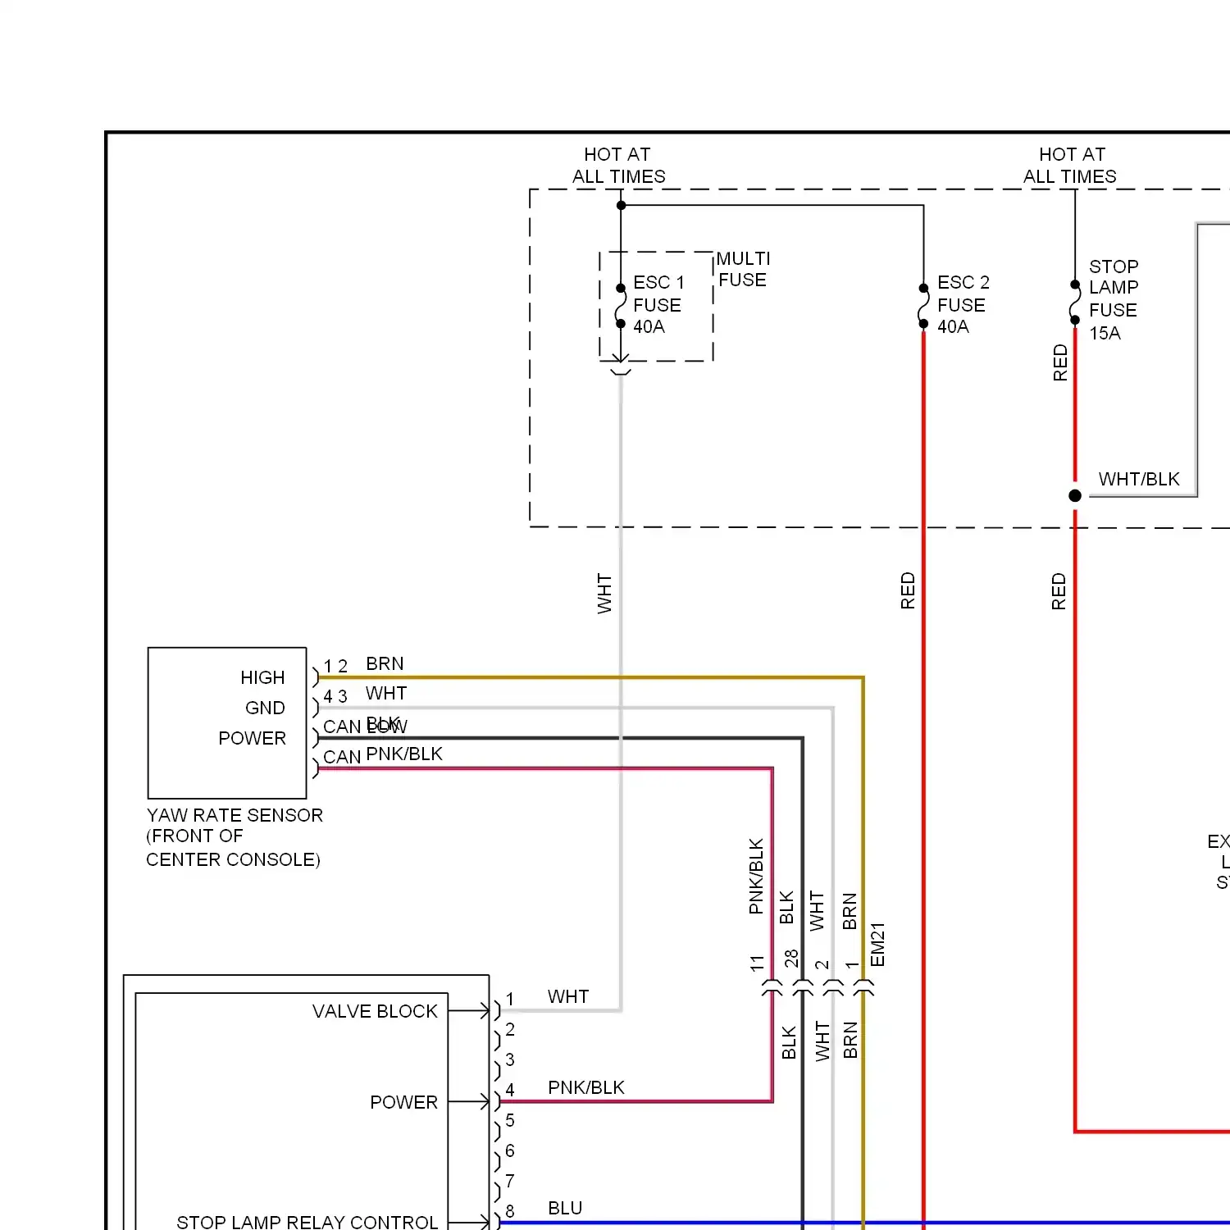Image resolution: width=1230 pixels, height=1230 pixels.
Task: Click GND inside the yaw rate sensor box
Action: [x=265, y=708]
